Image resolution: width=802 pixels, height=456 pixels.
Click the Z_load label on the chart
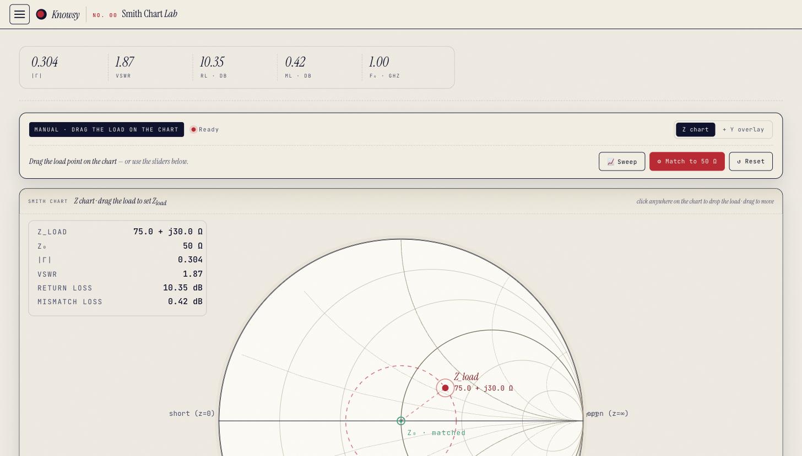tap(467, 377)
